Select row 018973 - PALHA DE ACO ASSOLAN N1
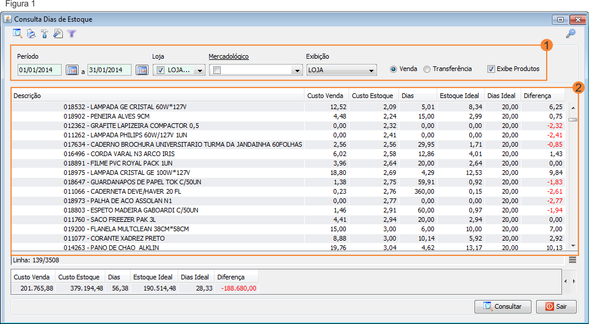589x324 pixels. click(x=288, y=201)
